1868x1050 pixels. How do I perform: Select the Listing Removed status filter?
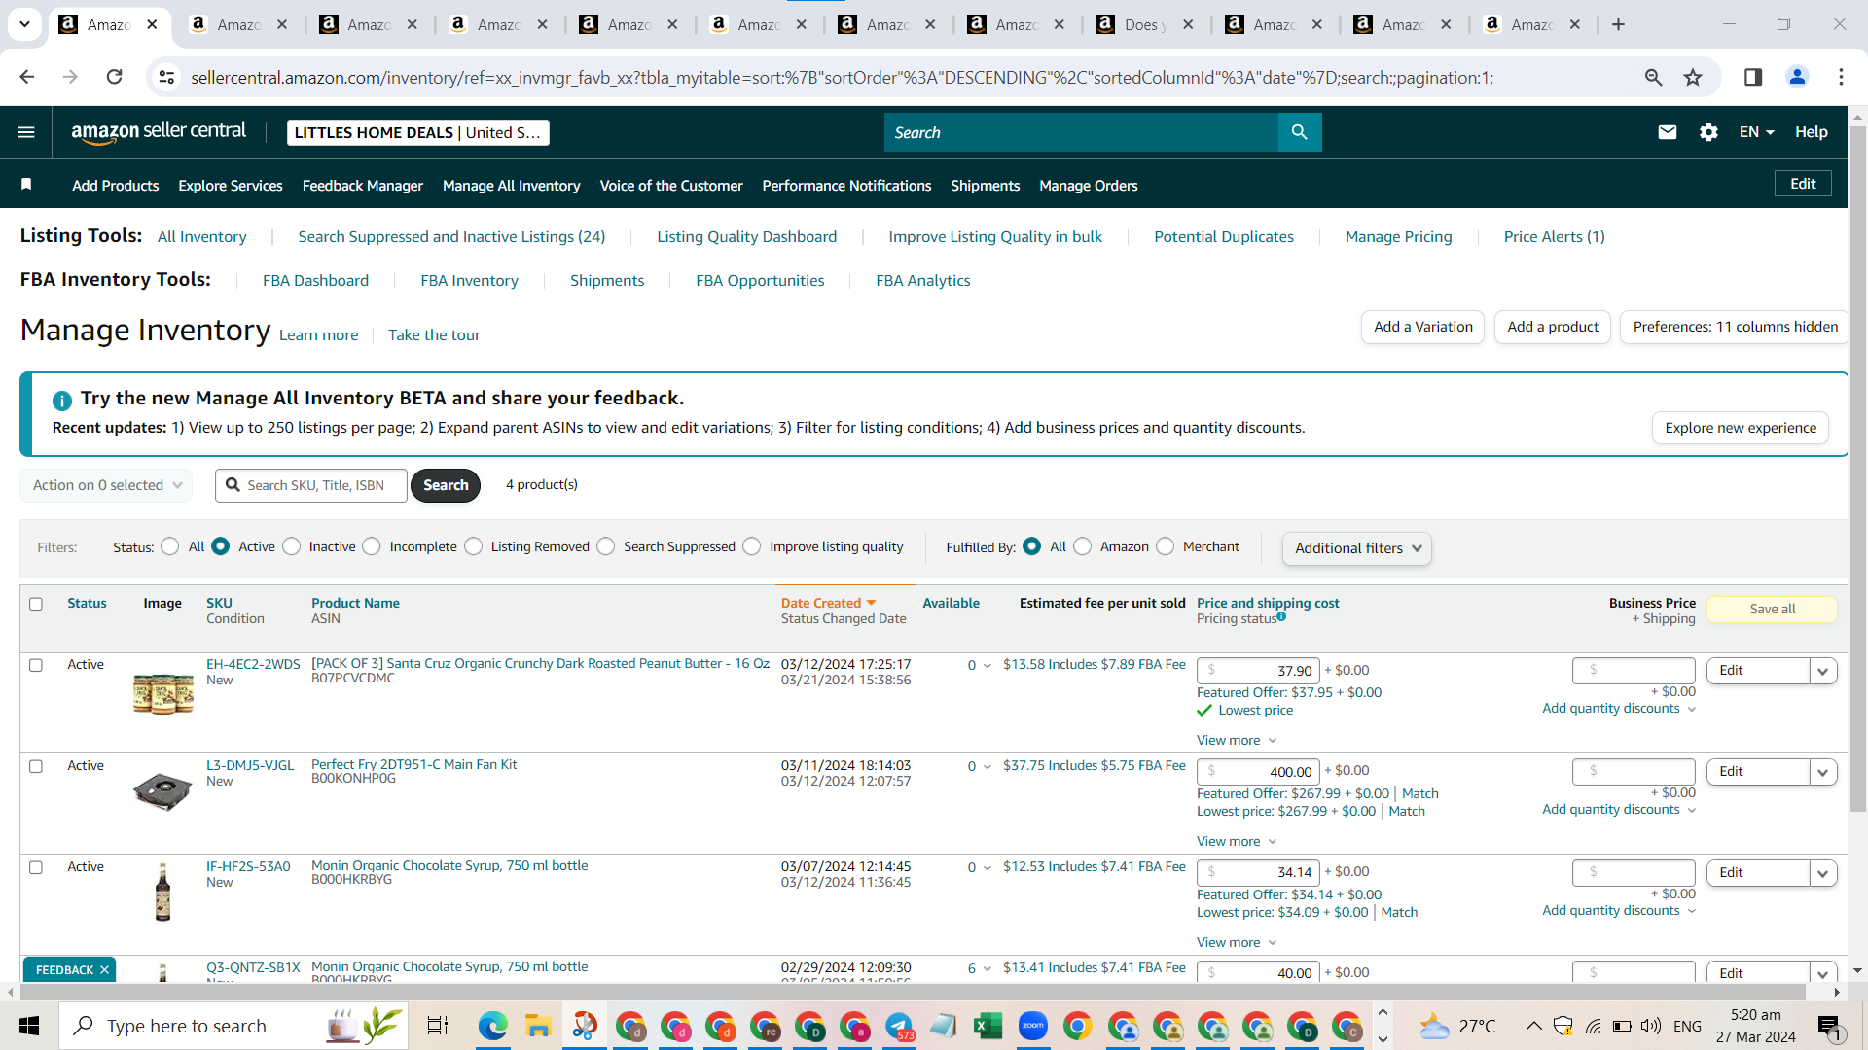click(474, 546)
